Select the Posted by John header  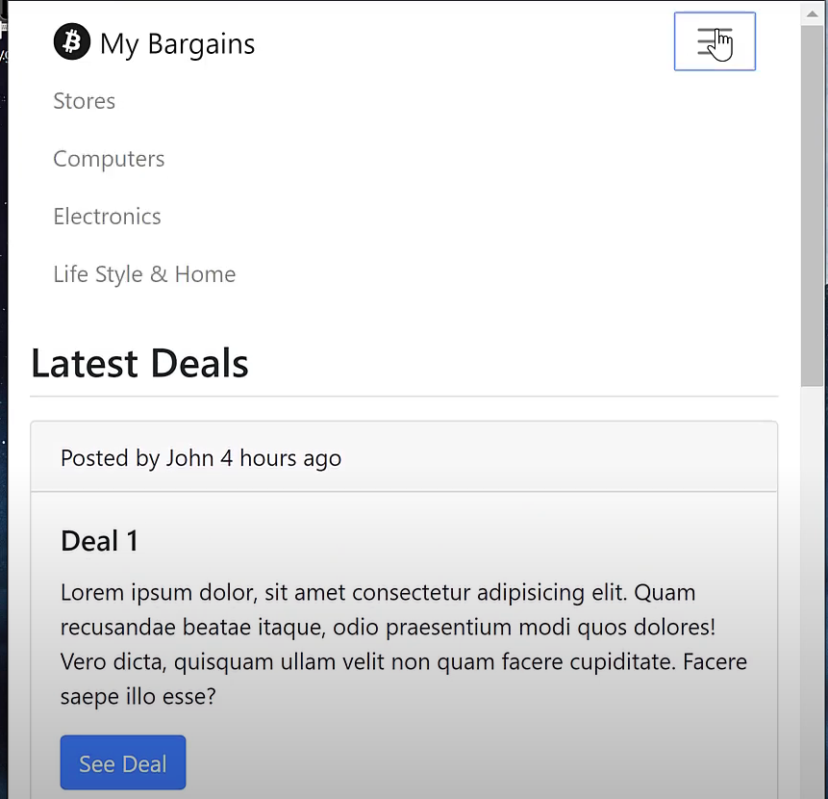coord(200,457)
